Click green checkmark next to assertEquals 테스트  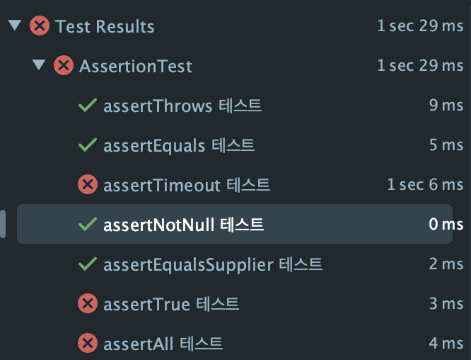[x=88, y=145]
